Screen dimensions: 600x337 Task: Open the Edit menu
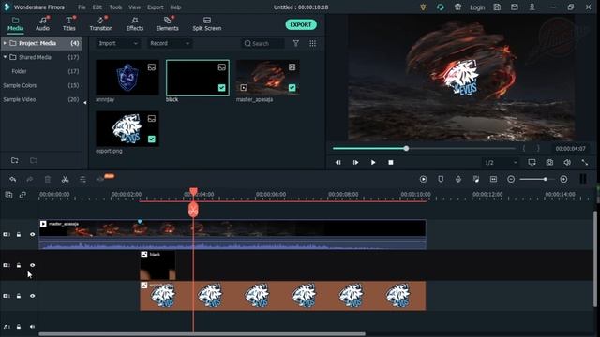click(97, 7)
